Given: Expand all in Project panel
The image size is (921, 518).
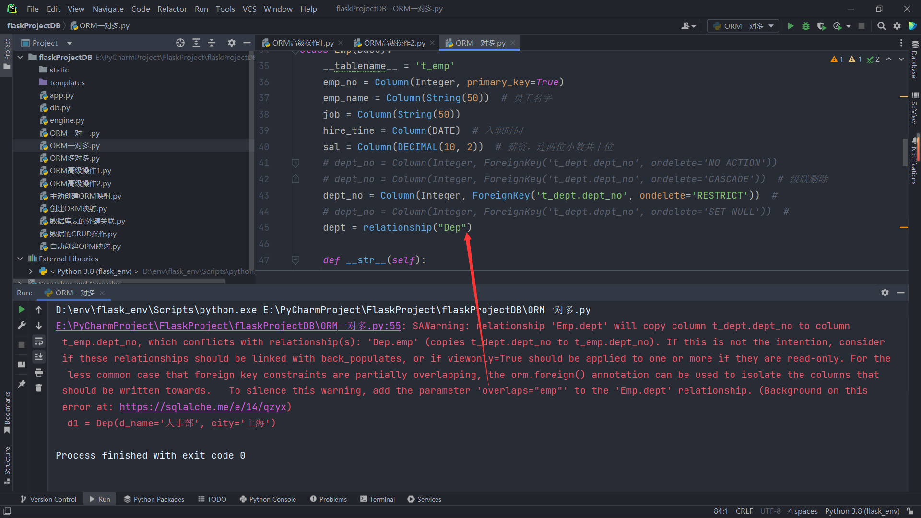Looking at the screenshot, I should pos(196,43).
